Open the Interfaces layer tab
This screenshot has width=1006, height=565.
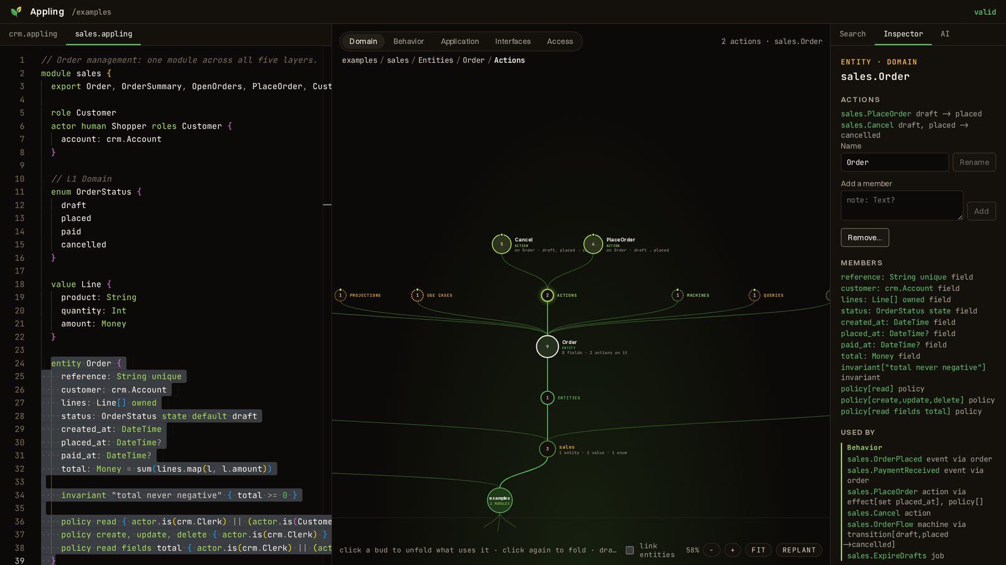(512, 41)
